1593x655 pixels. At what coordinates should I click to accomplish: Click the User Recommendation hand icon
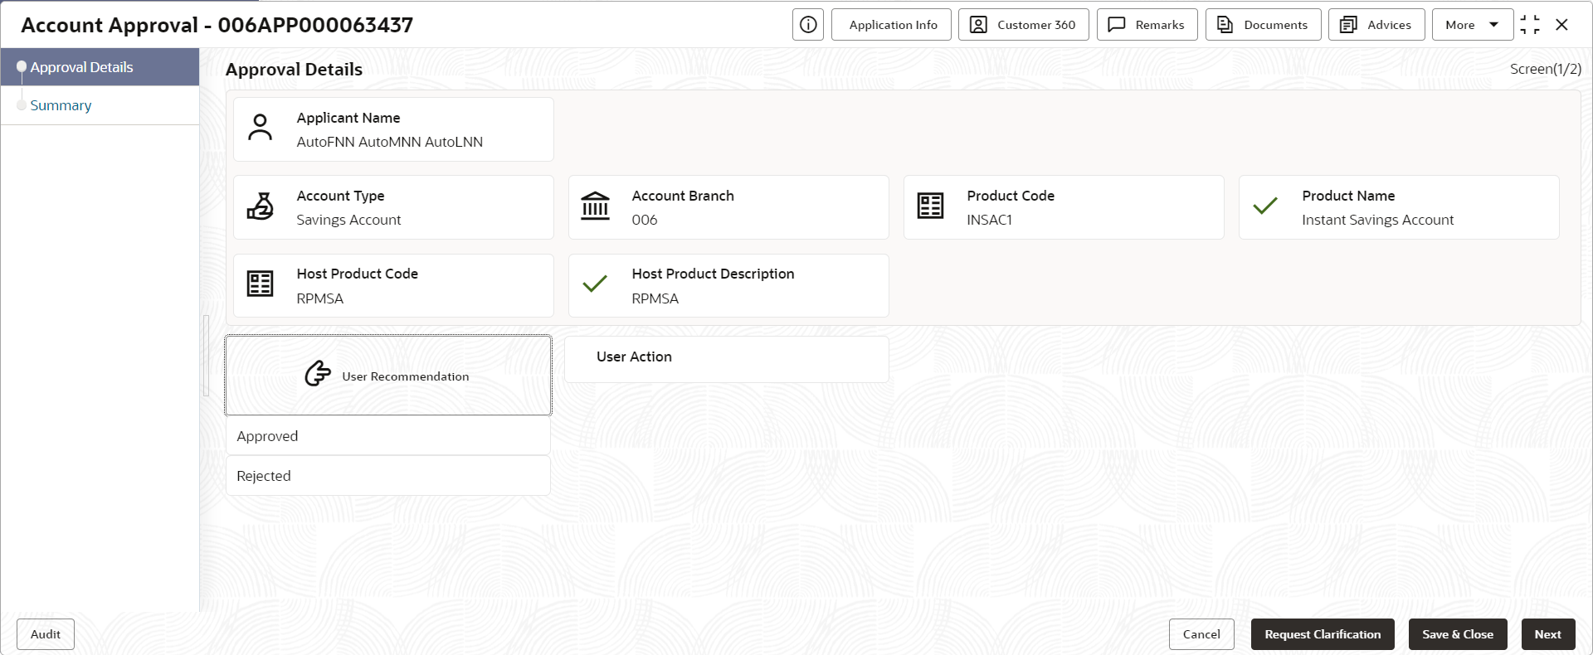318,374
